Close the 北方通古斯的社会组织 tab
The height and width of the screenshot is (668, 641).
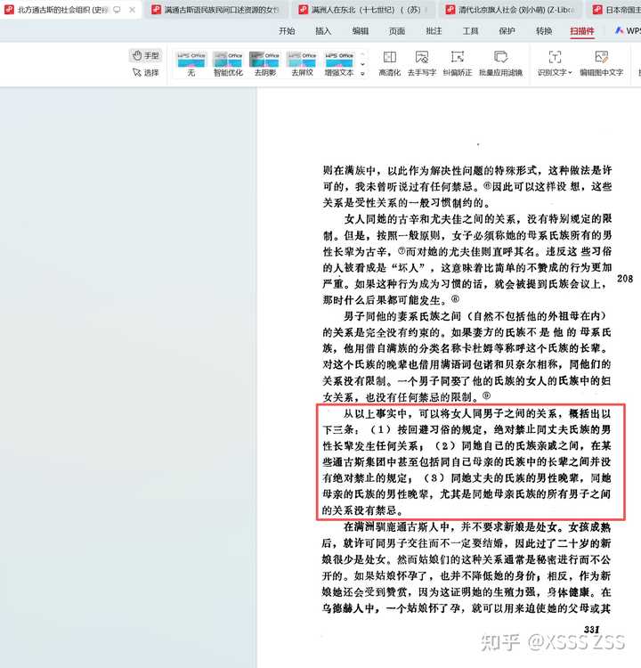[131, 10]
